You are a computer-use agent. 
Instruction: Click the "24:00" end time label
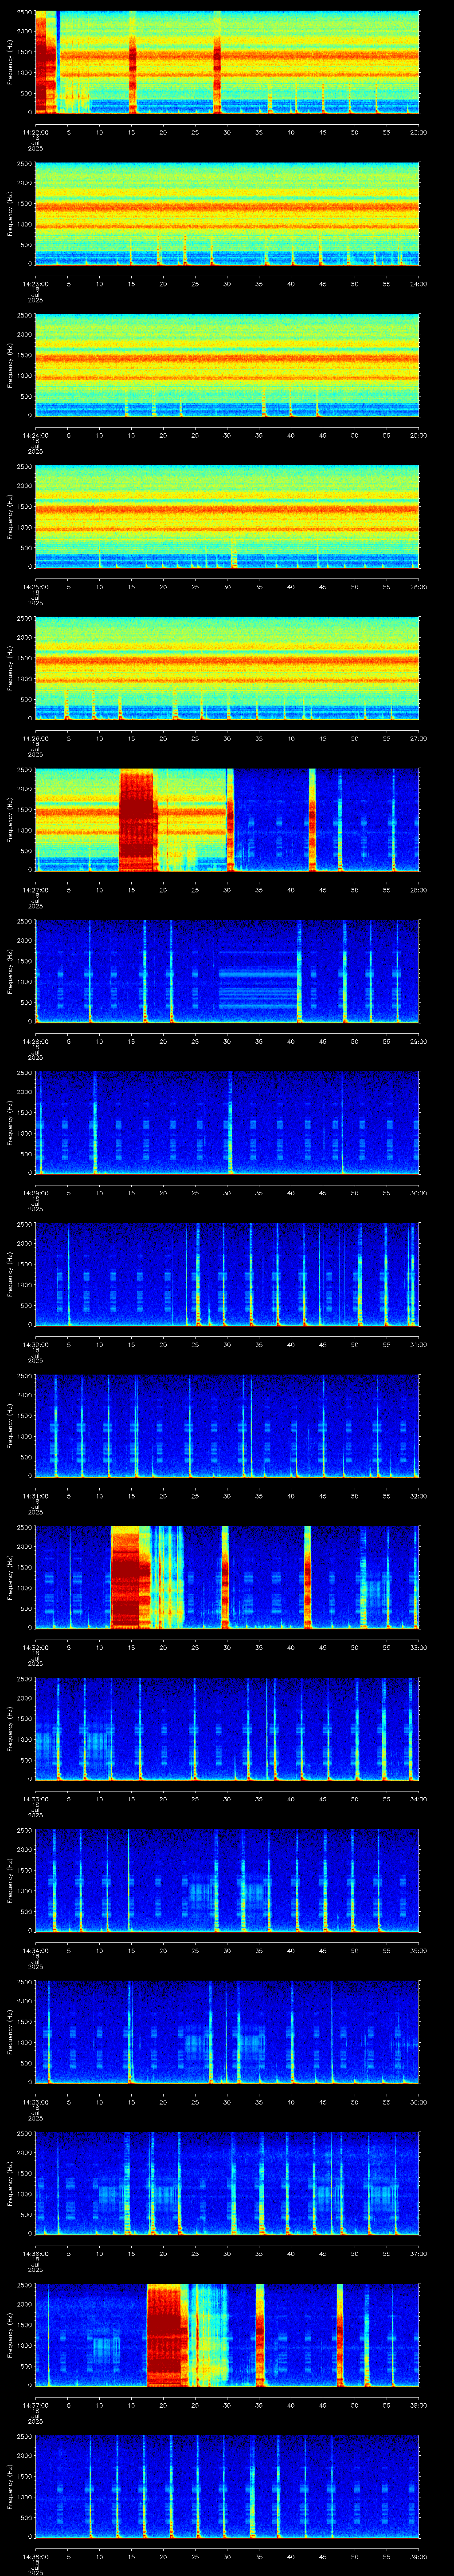click(x=419, y=284)
